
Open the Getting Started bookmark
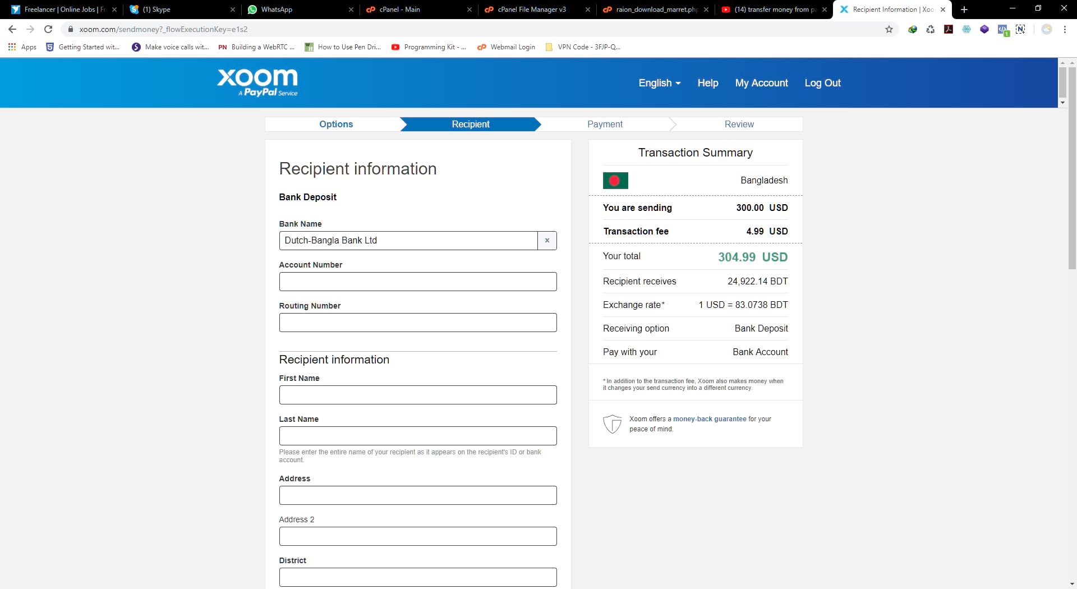coord(82,47)
